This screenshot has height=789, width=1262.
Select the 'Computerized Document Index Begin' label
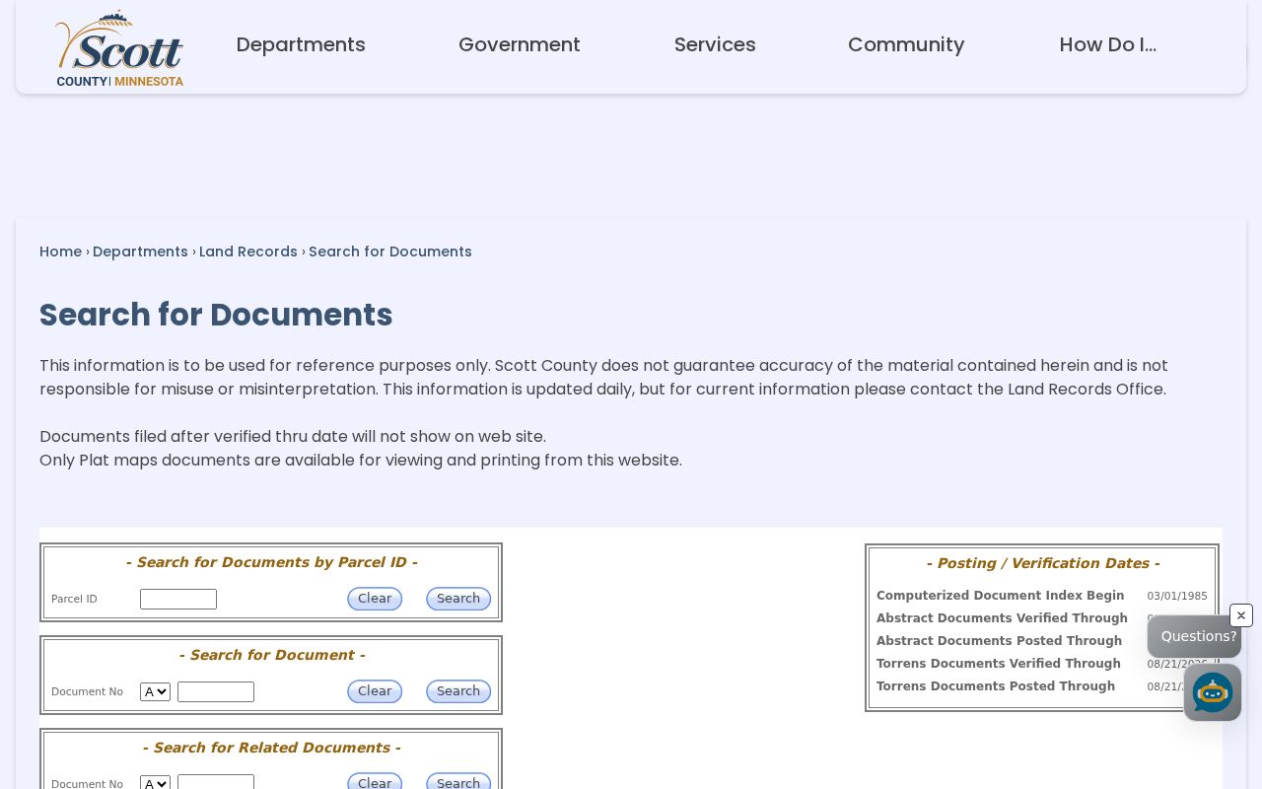point(1000,596)
